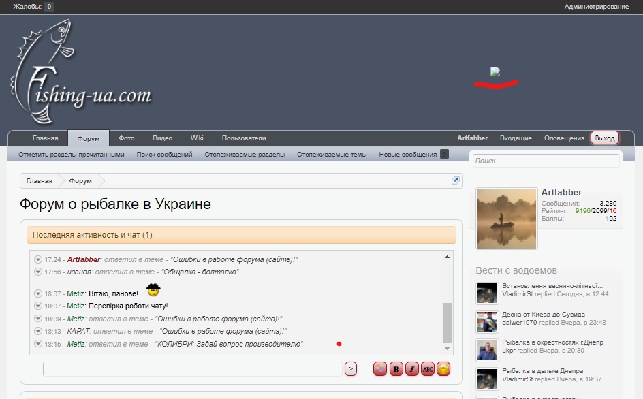
Task: Expand options for the 17:24 Artfabber entry
Action: [x=38, y=259]
